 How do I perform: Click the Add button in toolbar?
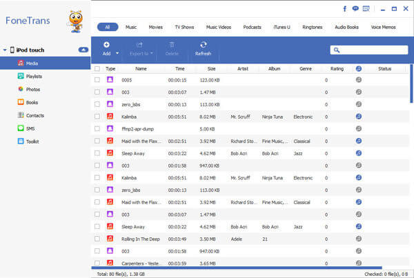pyautogui.click(x=106, y=48)
